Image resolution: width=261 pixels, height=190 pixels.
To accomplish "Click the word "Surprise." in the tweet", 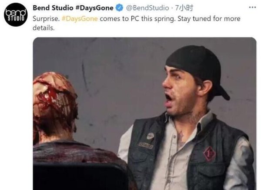I will click(x=46, y=19).
